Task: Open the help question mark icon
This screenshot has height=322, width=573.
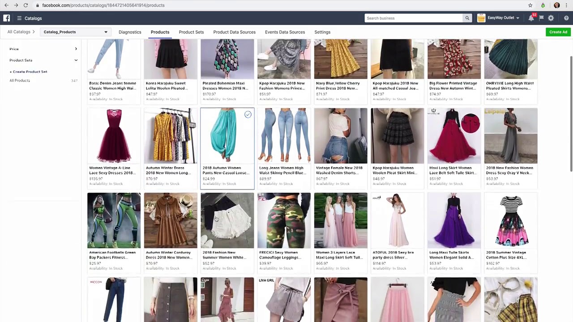Action: point(566,18)
